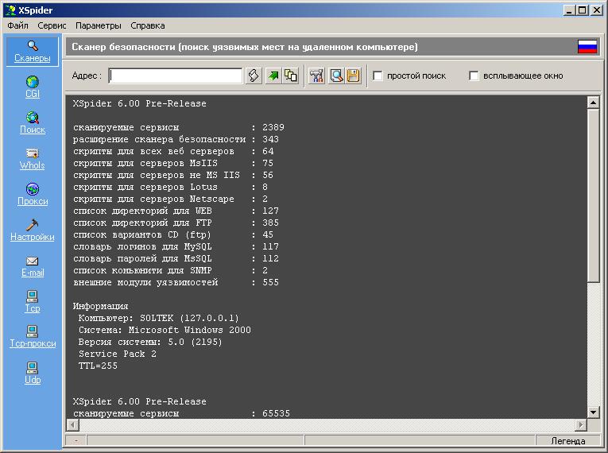Click 'список директорий для WEB' line
Screen dimensions: 608x453
[x=176, y=211]
